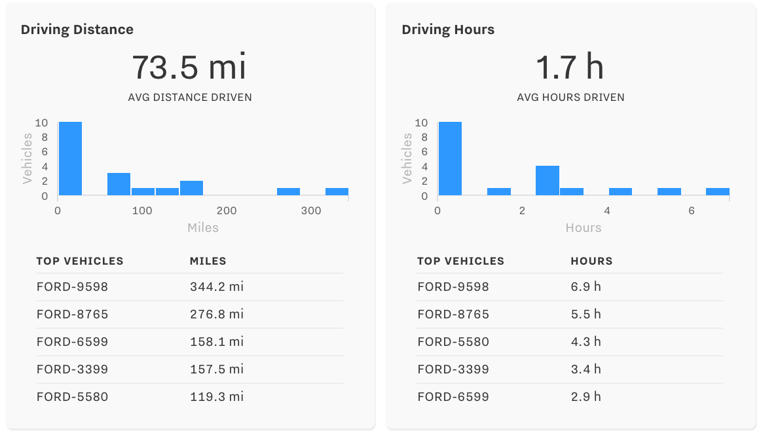Click the 73.5 mi average distance figure
The width and height of the screenshot is (761, 435).
(x=190, y=66)
